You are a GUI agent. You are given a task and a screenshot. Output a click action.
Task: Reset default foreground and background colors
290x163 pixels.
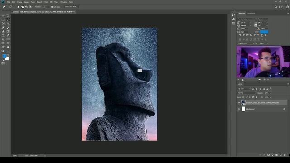(x=3, y=60)
